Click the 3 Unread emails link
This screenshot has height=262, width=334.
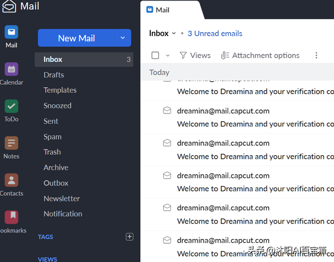(x=215, y=34)
